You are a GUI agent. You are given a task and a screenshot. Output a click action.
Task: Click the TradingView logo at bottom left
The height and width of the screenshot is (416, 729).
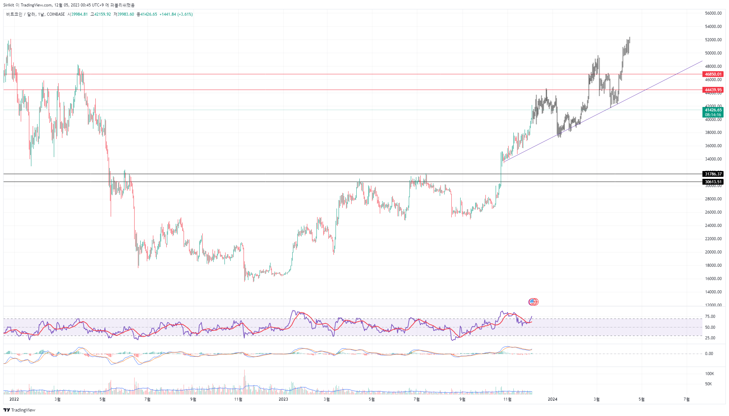click(x=19, y=410)
